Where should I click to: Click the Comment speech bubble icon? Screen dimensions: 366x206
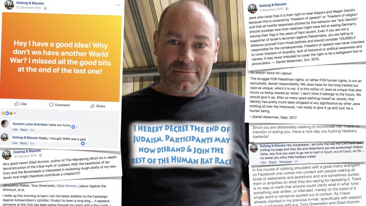pyautogui.click(x=51, y=104)
